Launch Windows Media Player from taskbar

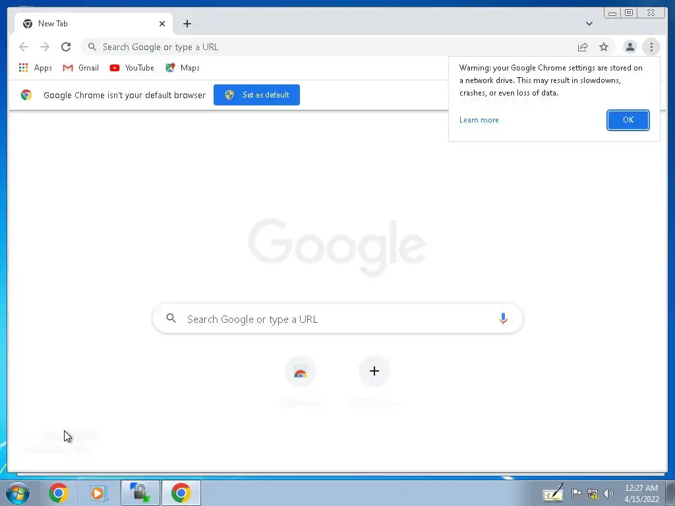click(99, 493)
